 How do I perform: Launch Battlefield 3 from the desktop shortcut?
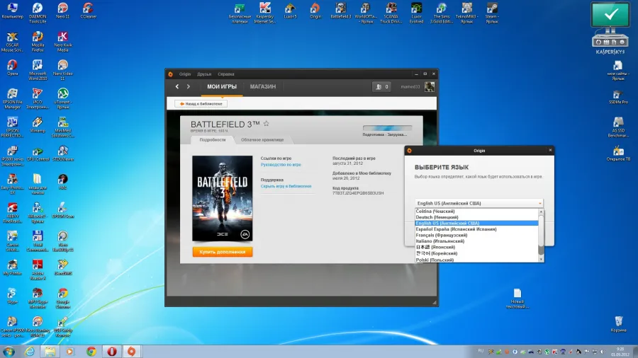[x=340, y=11]
